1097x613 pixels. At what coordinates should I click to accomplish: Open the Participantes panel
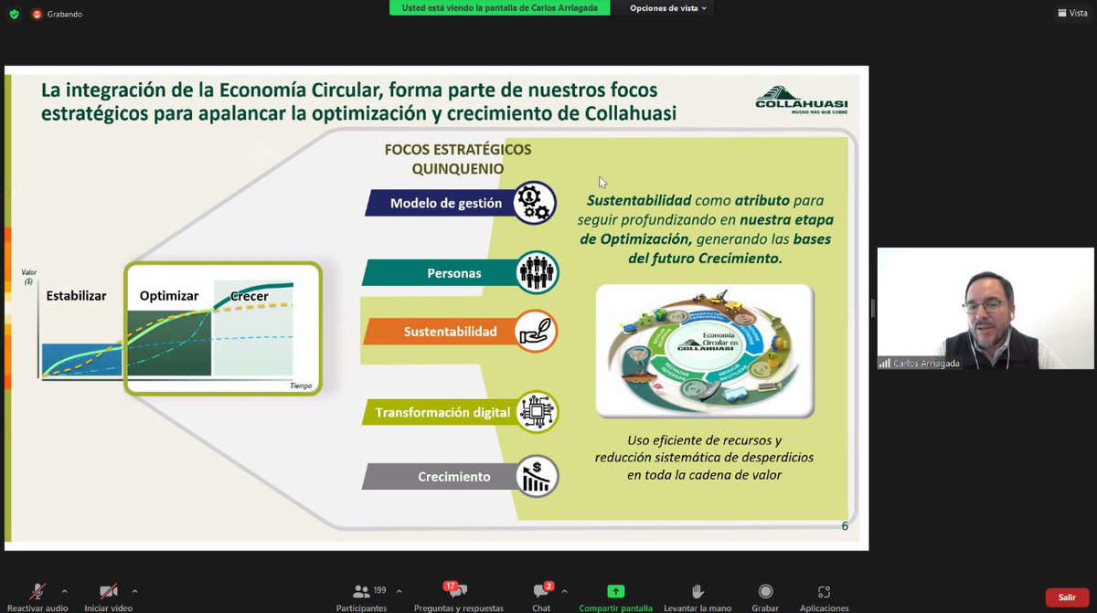(x=362, y=596)
